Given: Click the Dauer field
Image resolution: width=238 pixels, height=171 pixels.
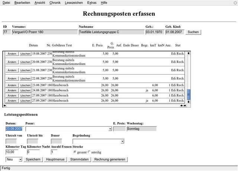Looking at the screenshot, I should [56, 142].
